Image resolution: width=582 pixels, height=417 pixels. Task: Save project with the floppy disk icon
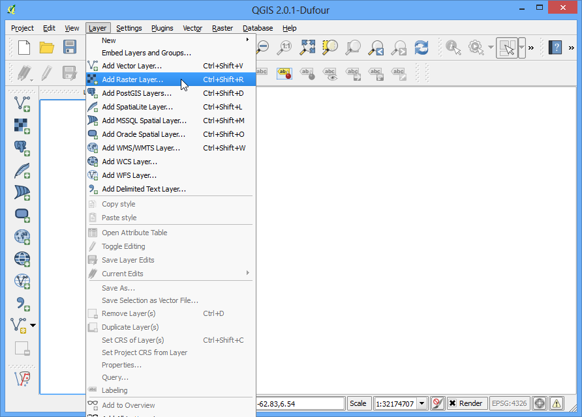click(x=69, y=48)
